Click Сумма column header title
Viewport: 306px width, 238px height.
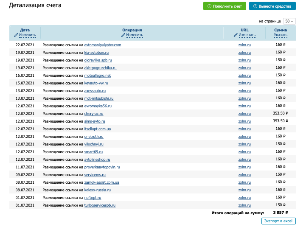281,30
